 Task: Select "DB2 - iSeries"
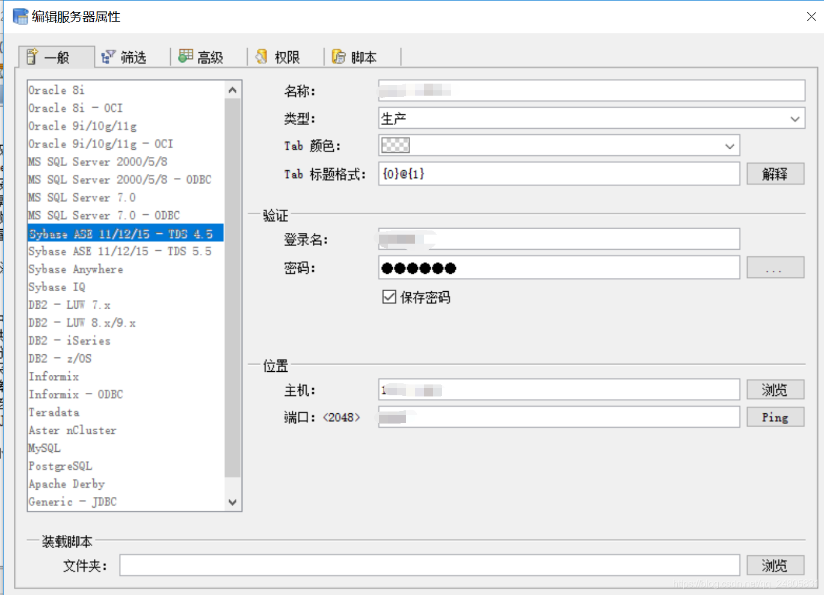(126, 341)
